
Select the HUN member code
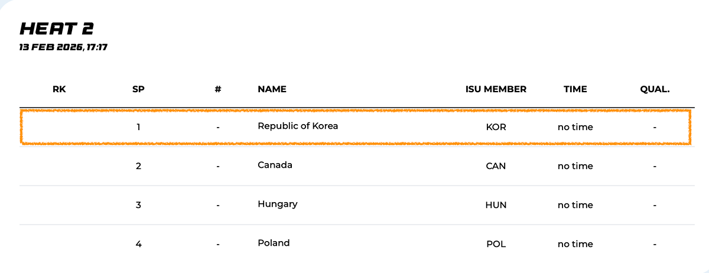pyautogui.click(x=496, y=205)
